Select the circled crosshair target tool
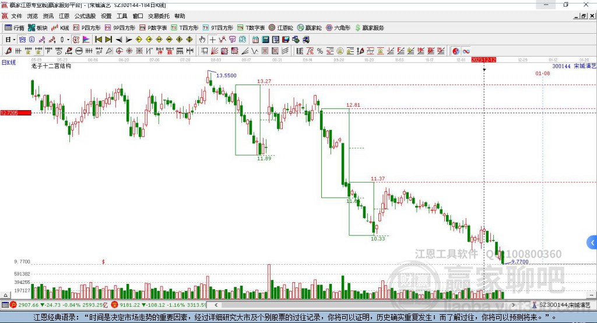Image resolution: width=597 pixels, height=323 pixels. click(119, 51)
